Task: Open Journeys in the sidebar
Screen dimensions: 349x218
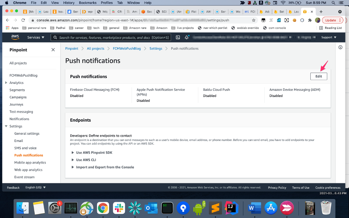Action: tap(16, 104)
